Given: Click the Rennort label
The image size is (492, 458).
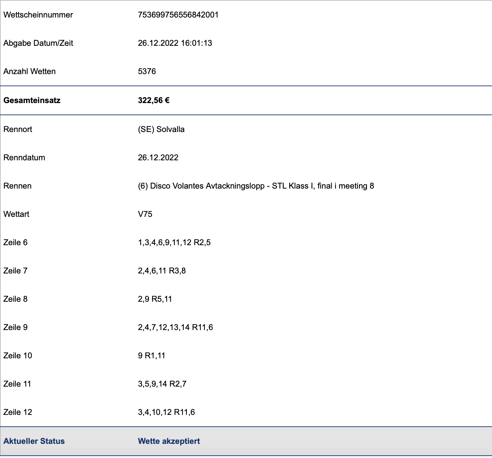Looking at the screenshot, I should point(18,129).
